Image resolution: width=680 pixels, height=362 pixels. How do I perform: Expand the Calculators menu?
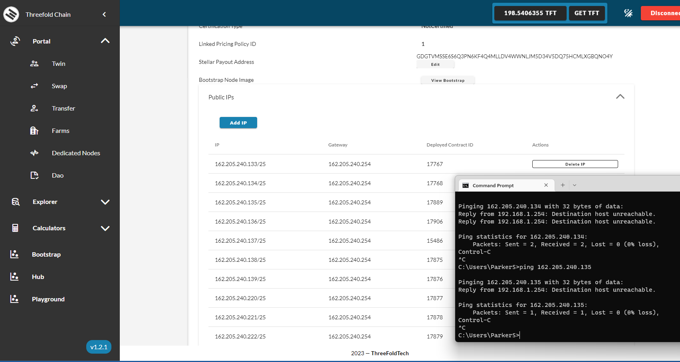click(105, 228)
